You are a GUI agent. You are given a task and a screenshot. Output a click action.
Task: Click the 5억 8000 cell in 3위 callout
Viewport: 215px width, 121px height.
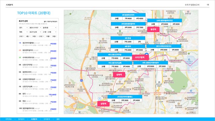(175, 50)
